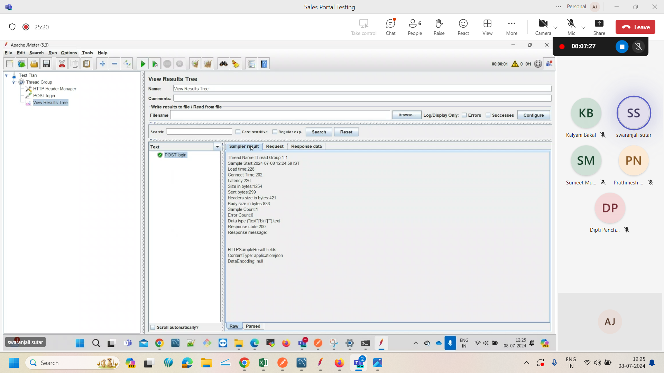Click the Copy icon in JMeter toolbar

pyautogui.click(x=74, y=64)
